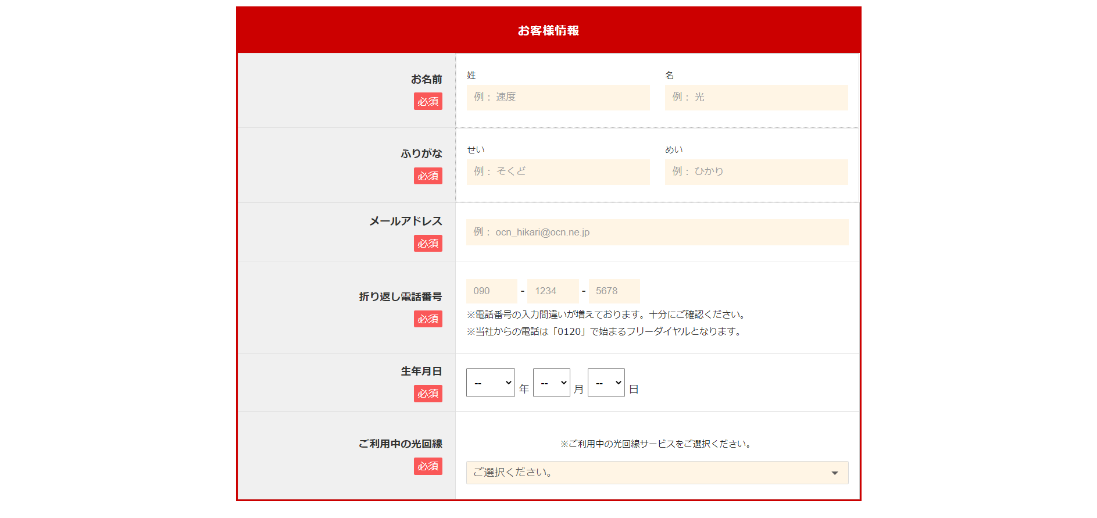Click the 光回線サービスをご選択ください note
Viewport: 1097px width, 518px height.
coord(657,444)
